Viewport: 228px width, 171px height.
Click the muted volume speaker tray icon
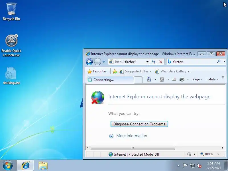[x=199, y=166]
